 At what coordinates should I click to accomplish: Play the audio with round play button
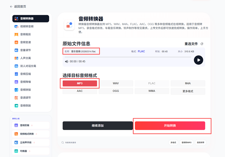point(198,60)
